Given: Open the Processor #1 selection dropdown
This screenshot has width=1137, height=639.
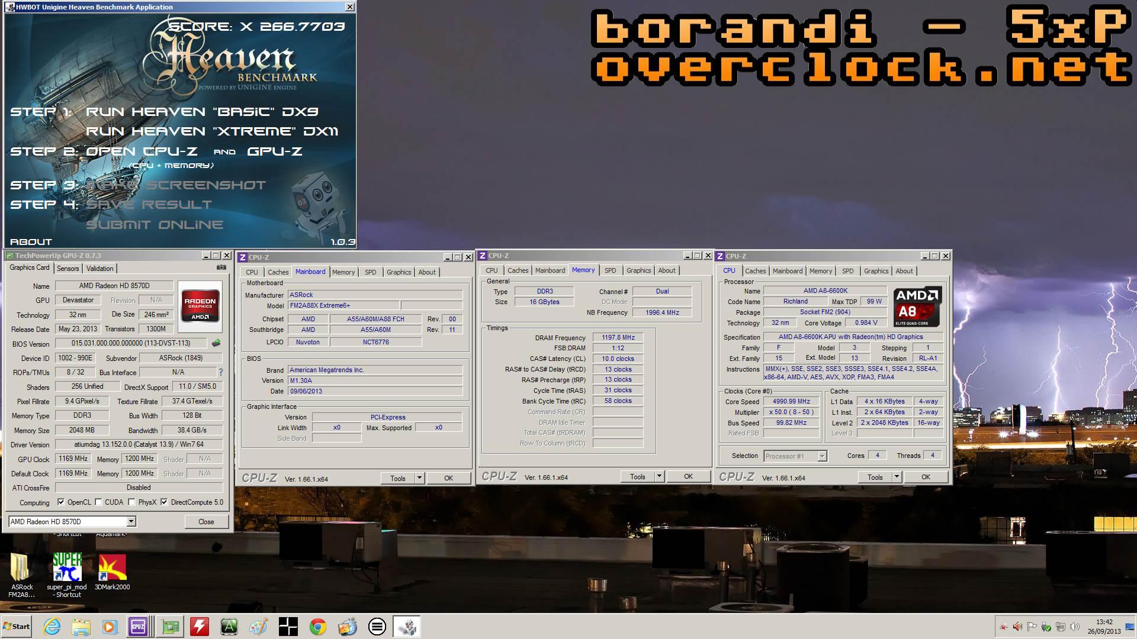Looking at the screenshot, I should 795,456.
